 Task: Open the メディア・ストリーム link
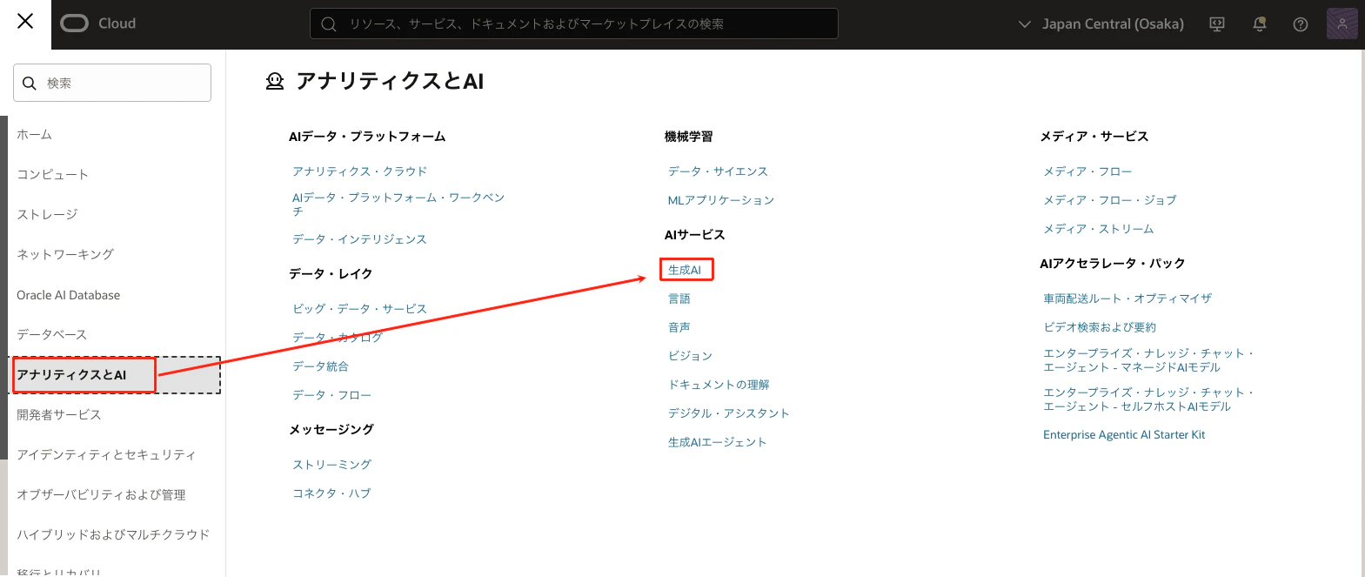click(x=1099, y=229)
